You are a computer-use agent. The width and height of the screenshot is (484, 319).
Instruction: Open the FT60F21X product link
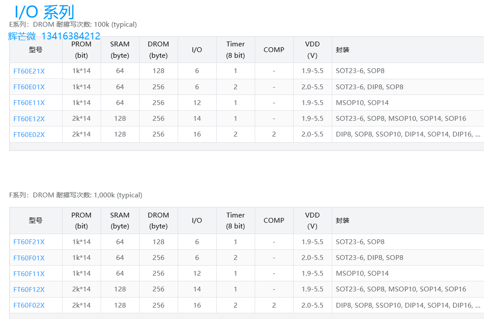pyautogui.click(x=29, y=242)
